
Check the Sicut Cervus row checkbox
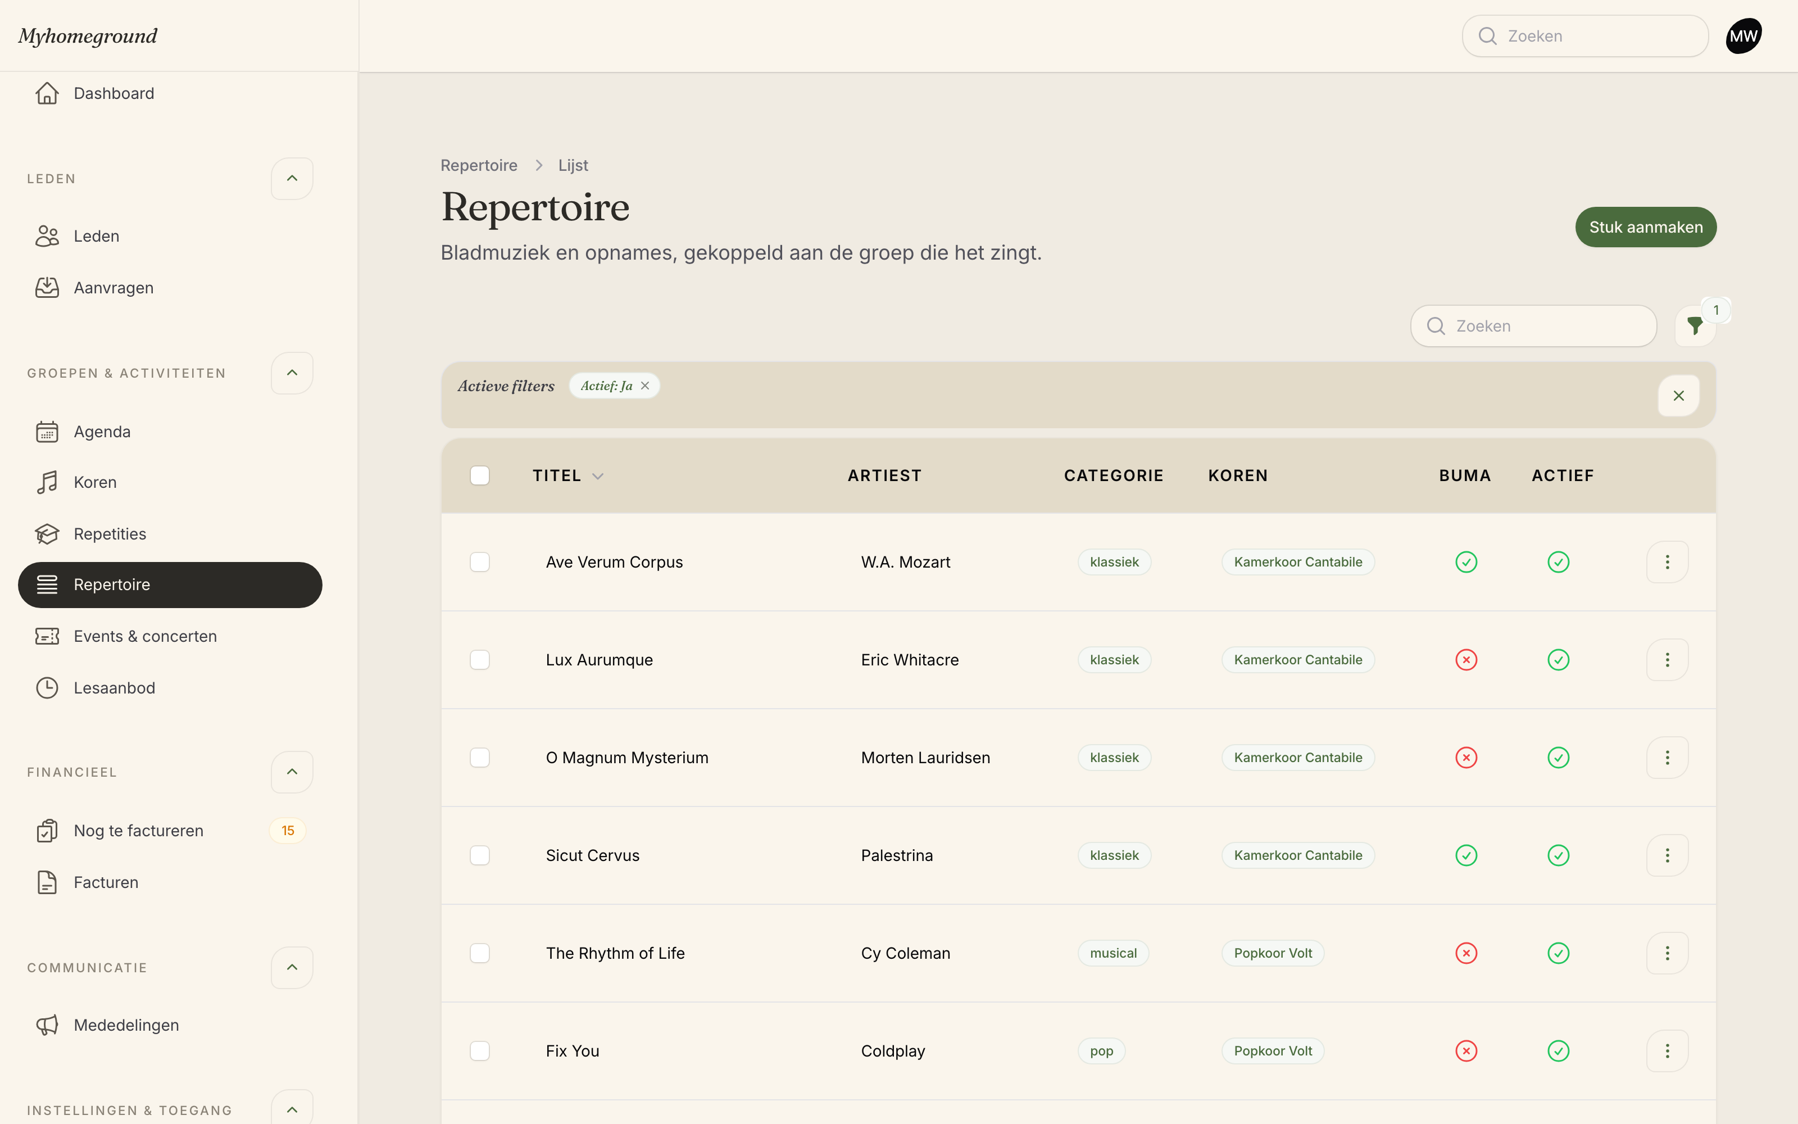coord(480,855)
